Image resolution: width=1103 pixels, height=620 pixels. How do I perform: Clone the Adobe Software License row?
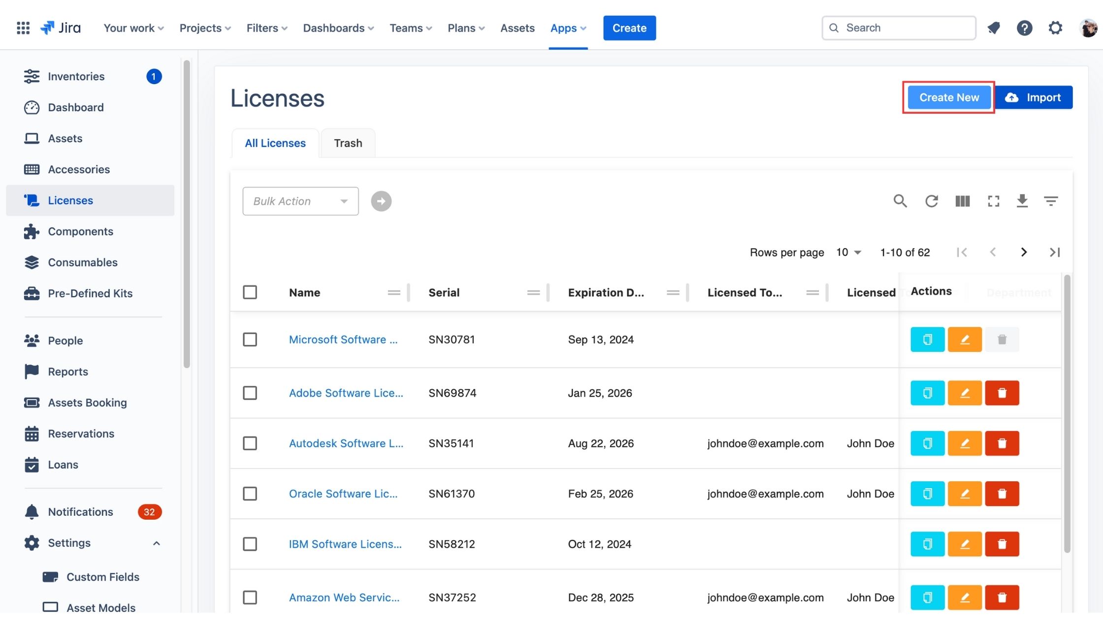tap(927, 393)
